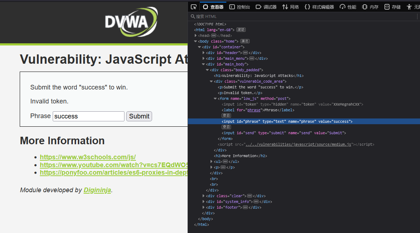Screen dimensions: 420x233
Task: Click the node picker tool icon
Action: click(x=193, y=6)
